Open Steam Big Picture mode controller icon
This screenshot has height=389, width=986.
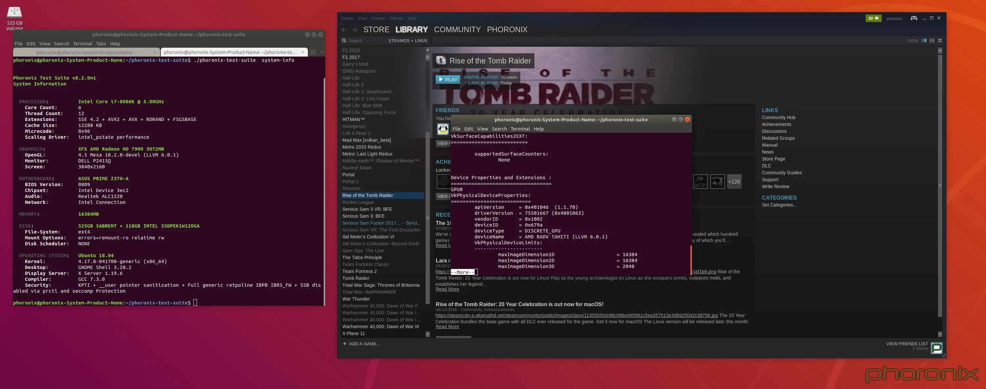click(x=914, y=18)
